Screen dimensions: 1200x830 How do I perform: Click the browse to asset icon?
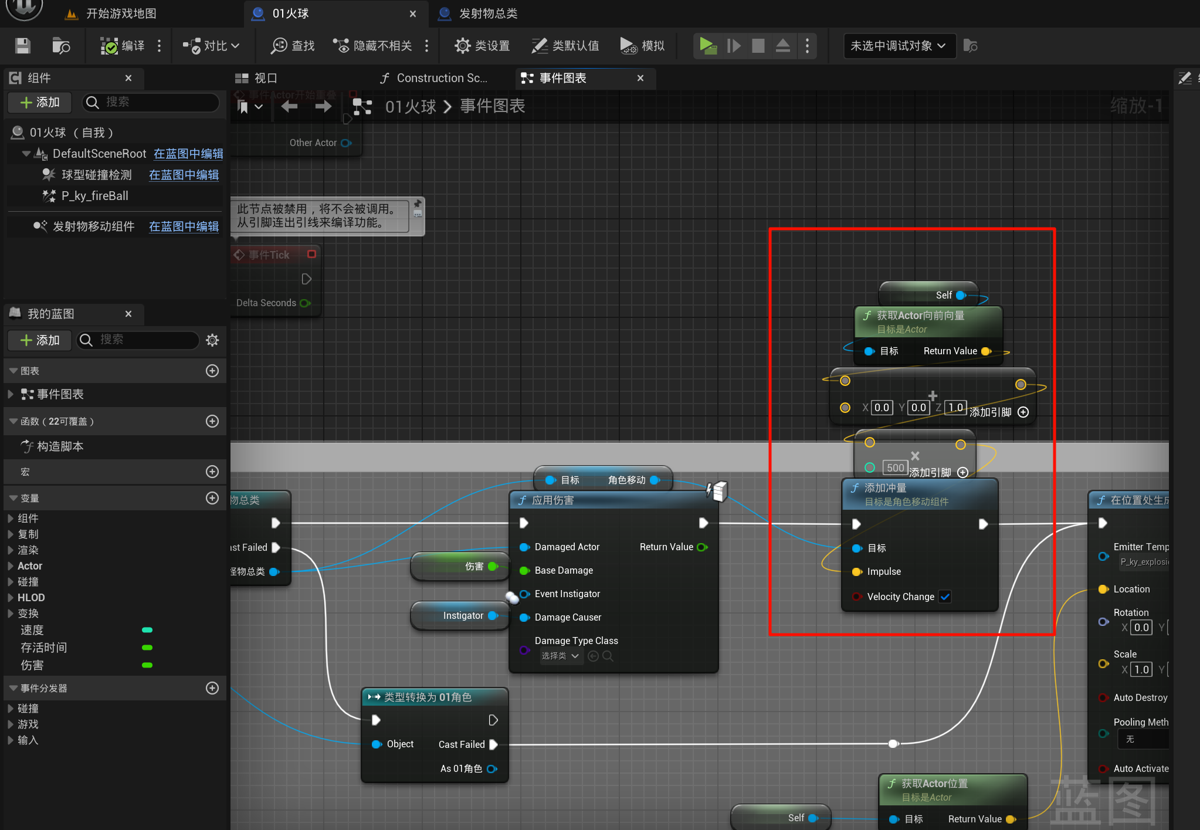(x=61, y=46)
